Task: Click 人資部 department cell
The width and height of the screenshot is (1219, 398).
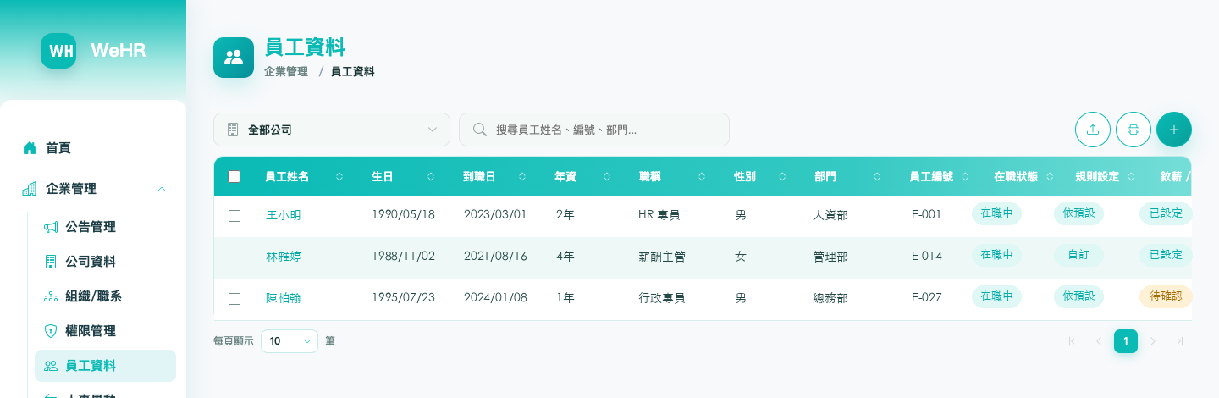Action: click(830, 215)
